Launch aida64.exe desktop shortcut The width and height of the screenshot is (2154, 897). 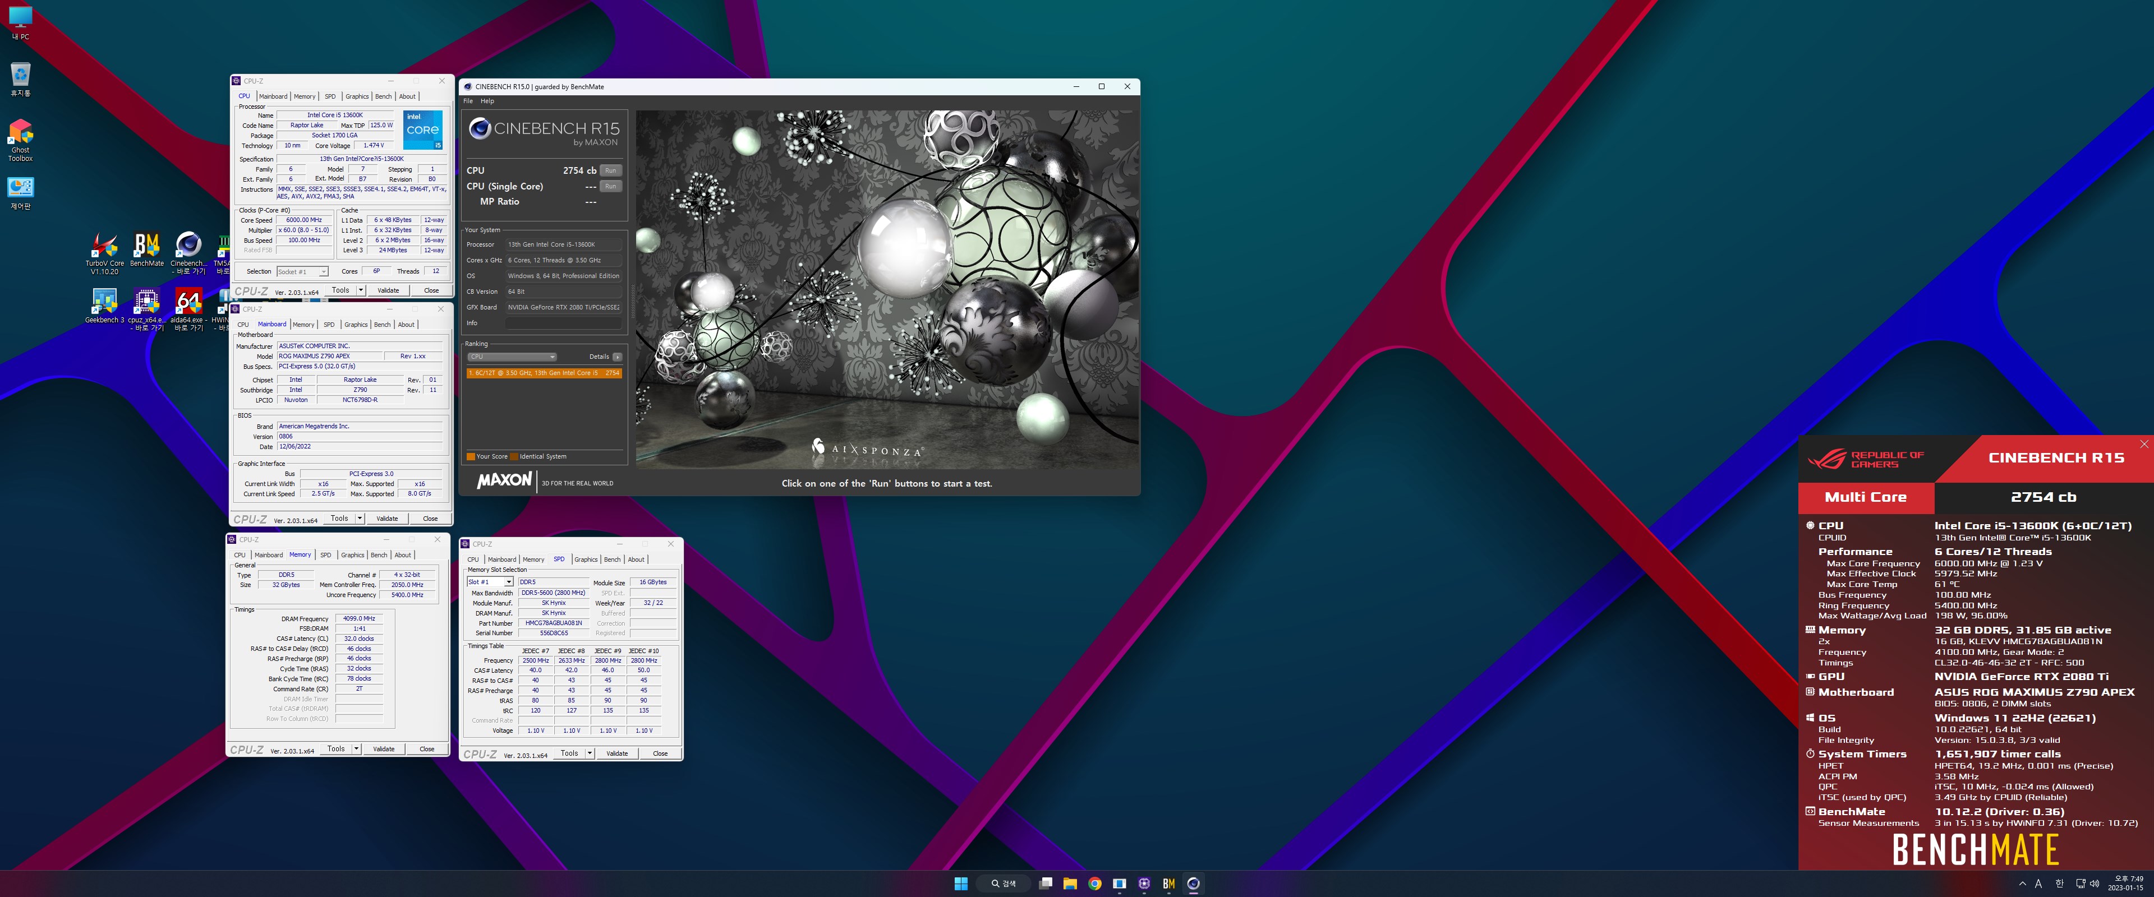pyautogui.click(x=188, y=310)
